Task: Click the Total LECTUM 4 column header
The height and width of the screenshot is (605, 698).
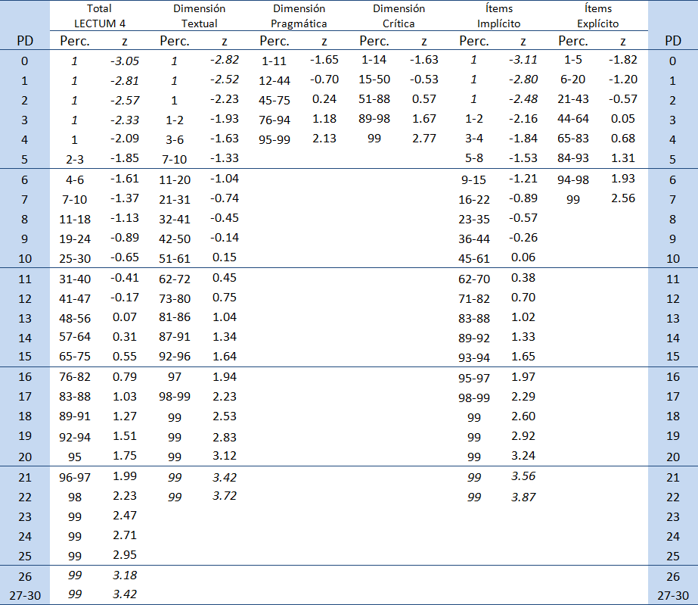Action: [x=100, y=16]
